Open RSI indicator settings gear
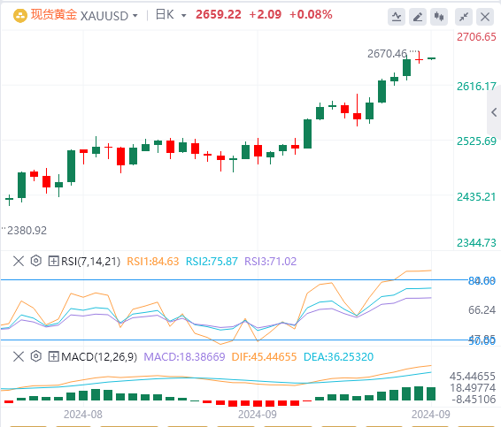This screenshot has height=427, width=501. pyautogui.click(x=36, y=261)
